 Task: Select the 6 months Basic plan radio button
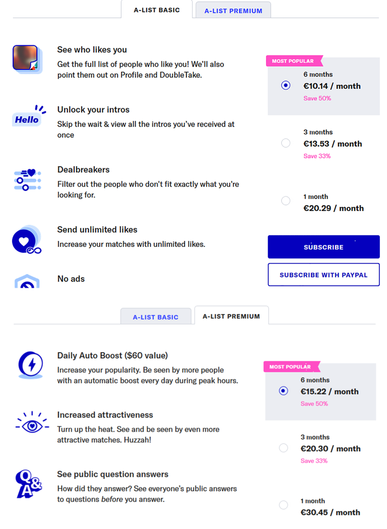(x=286, y=86)
